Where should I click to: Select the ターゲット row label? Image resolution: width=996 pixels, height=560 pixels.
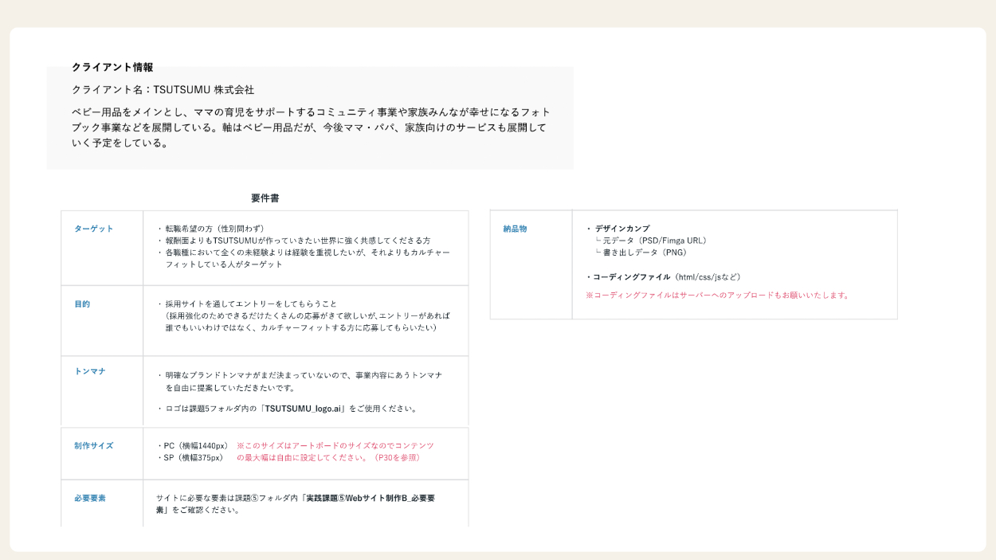tap(94, 229)
